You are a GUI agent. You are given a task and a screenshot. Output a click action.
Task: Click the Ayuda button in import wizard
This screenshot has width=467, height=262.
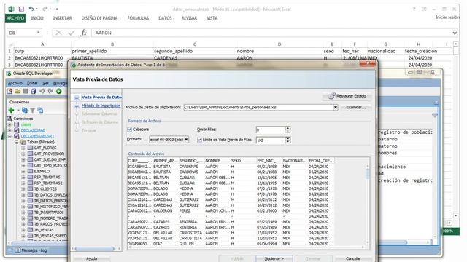[x=91, y=258]
